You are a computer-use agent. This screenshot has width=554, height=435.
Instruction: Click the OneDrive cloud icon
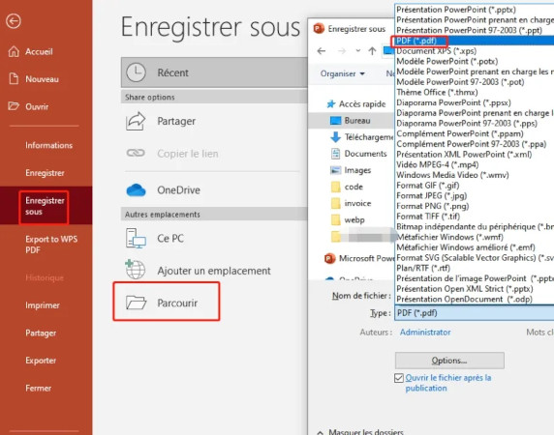136,190
